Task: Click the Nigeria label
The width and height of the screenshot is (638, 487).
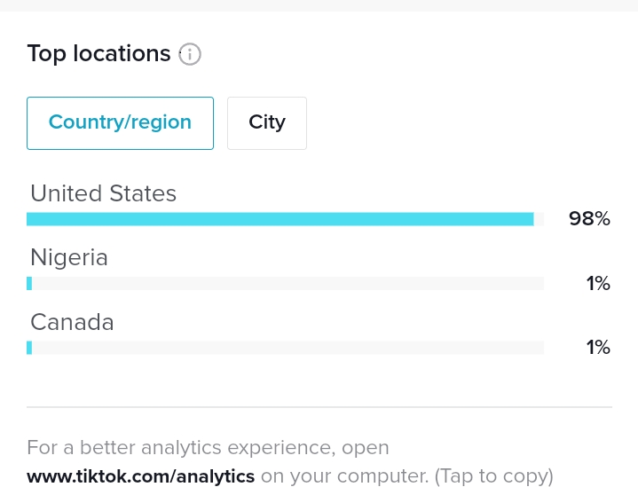Action: 69,258
